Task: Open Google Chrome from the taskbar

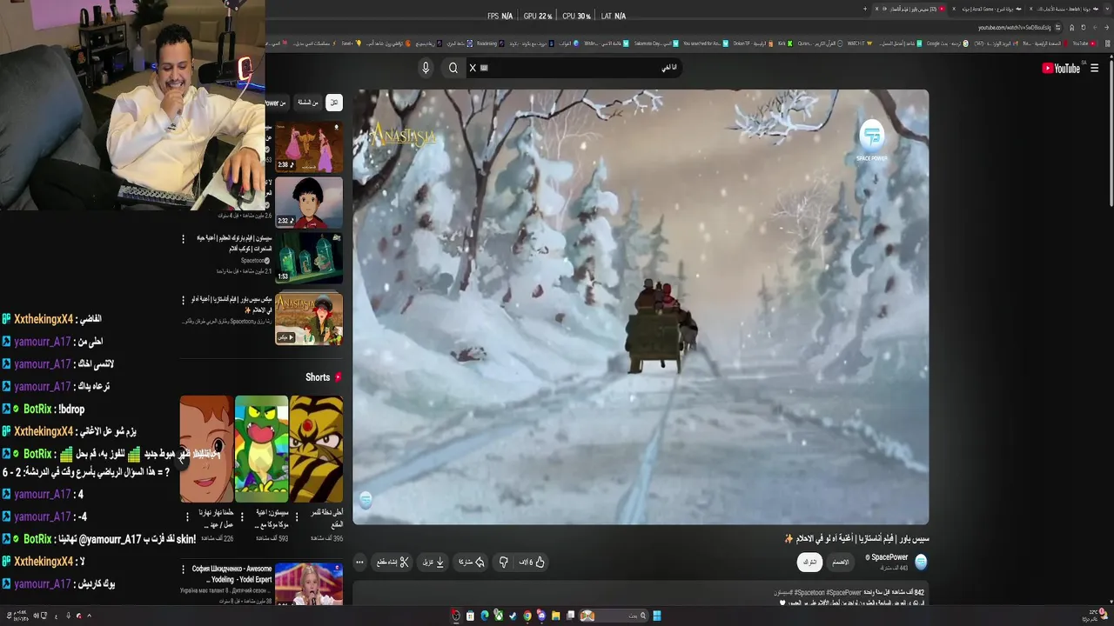Action: pos(527,616)
